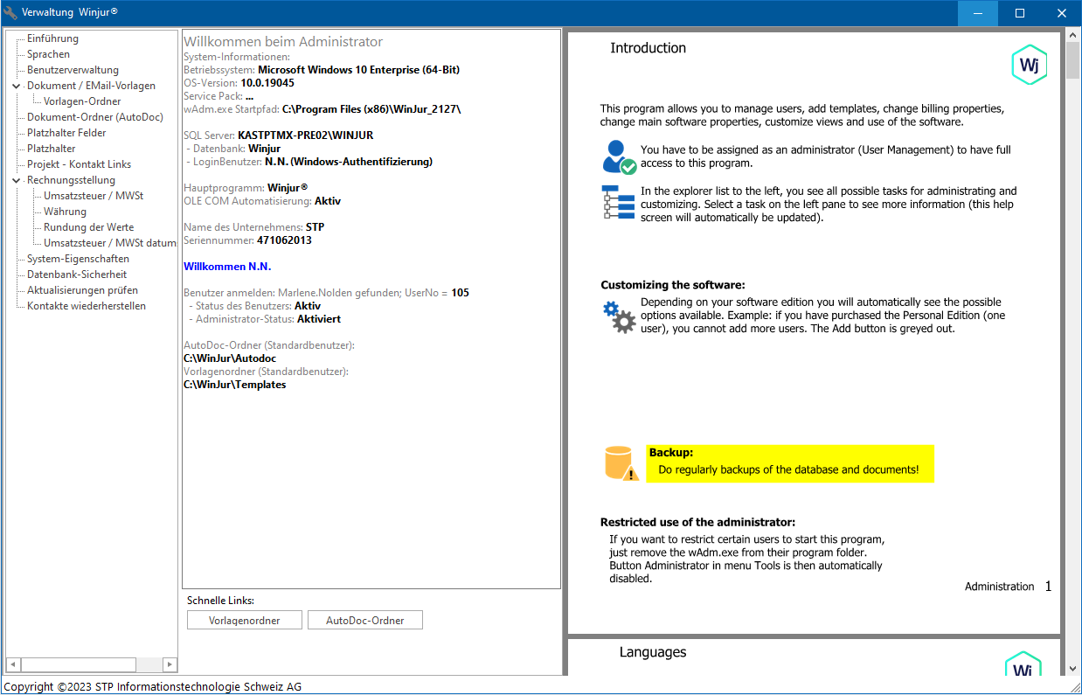The width and height of the screenshot is (1082, 695).
Task: Collapse the Rechnungsstellung tree node
Action: (x=17, y=180)
